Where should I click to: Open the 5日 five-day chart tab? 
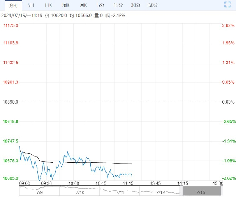click(x=31, y=5)
